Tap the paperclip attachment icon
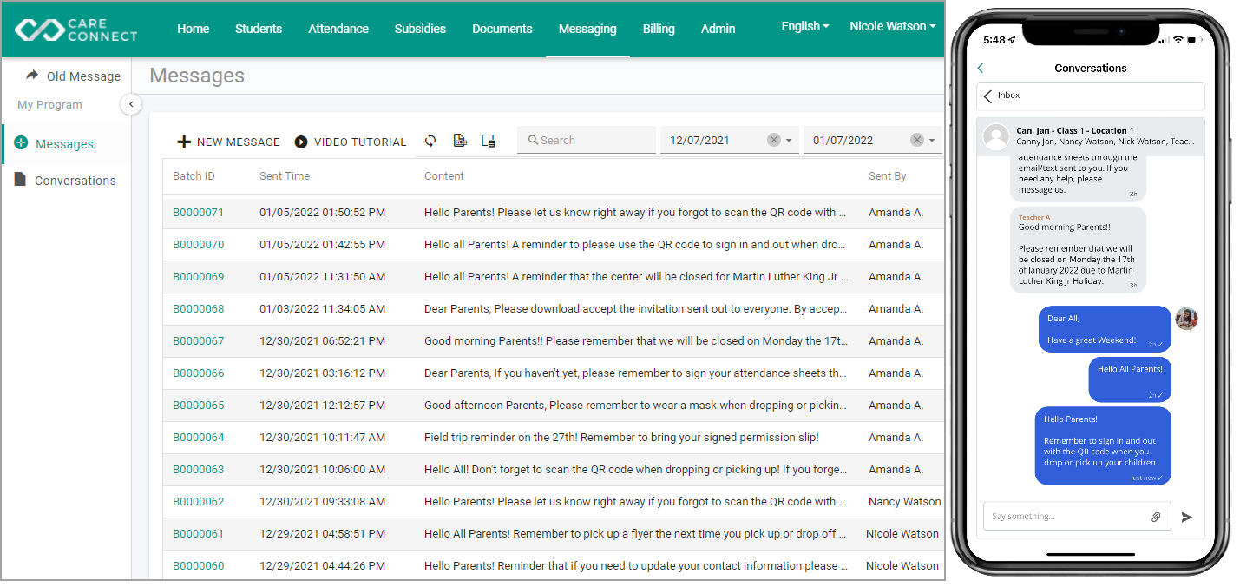The height and width of the screenshot is (587, 1240). click(1156, 517)
